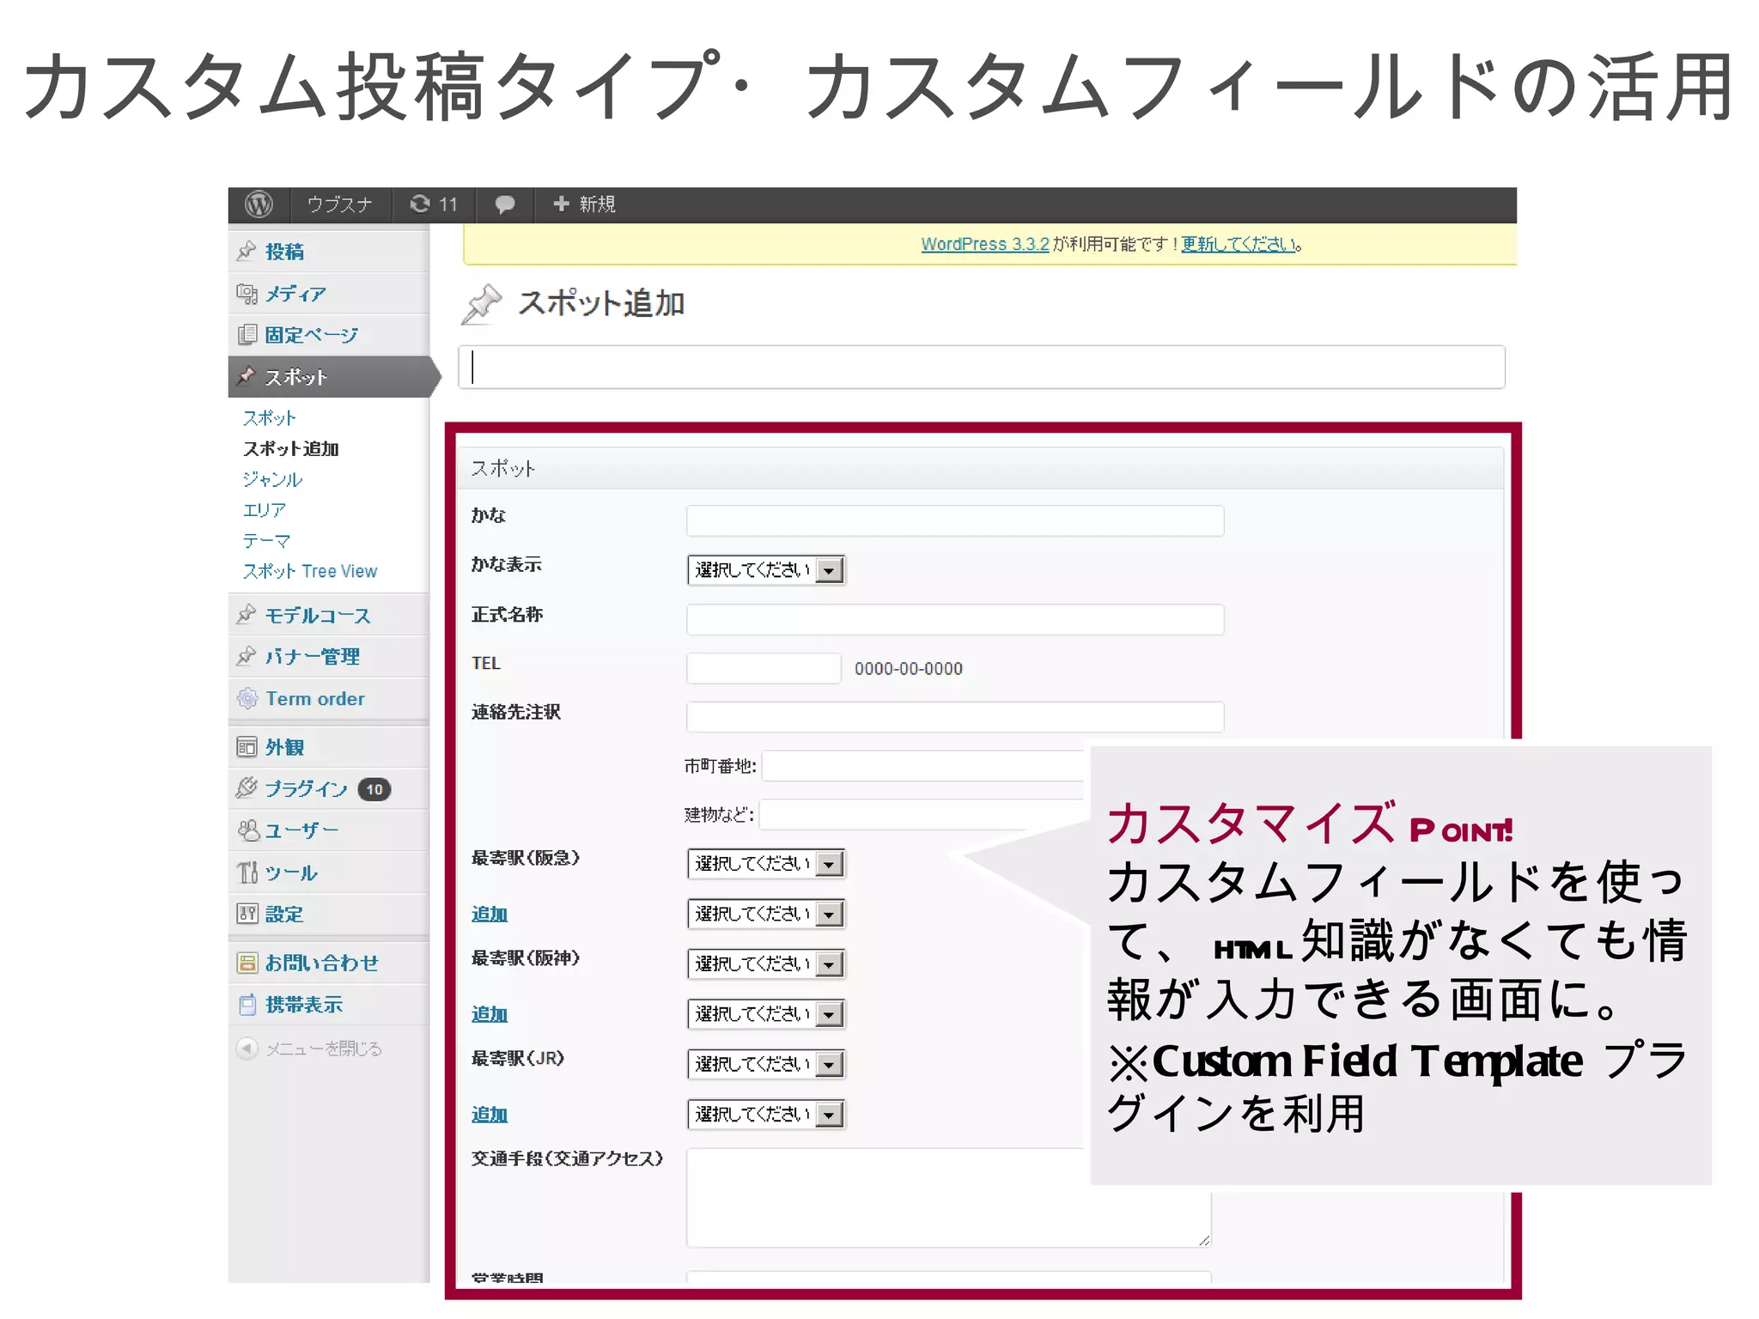Click the かな text field
1759x1319 pixels.
point(955,520)
